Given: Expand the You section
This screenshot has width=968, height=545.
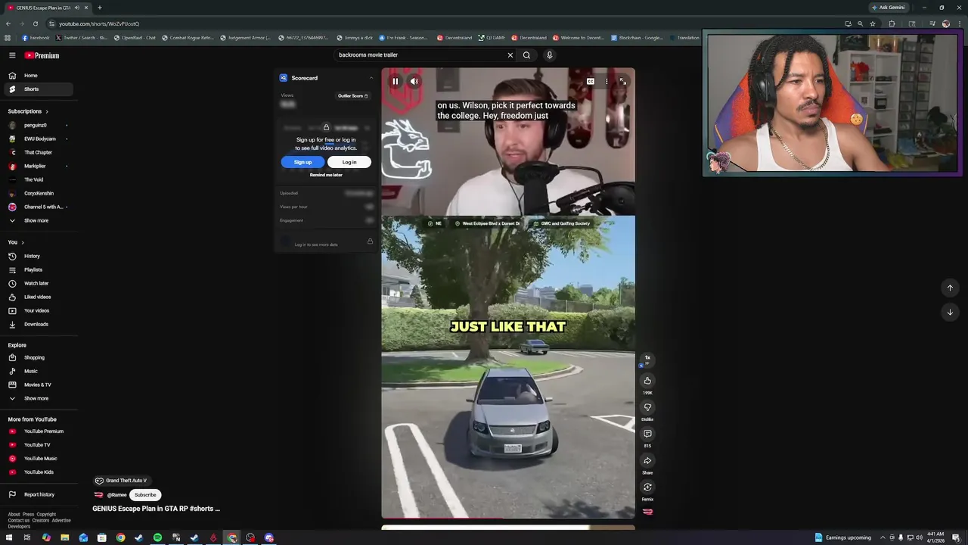Looking at the screenshot, I should tap(16, 242).
